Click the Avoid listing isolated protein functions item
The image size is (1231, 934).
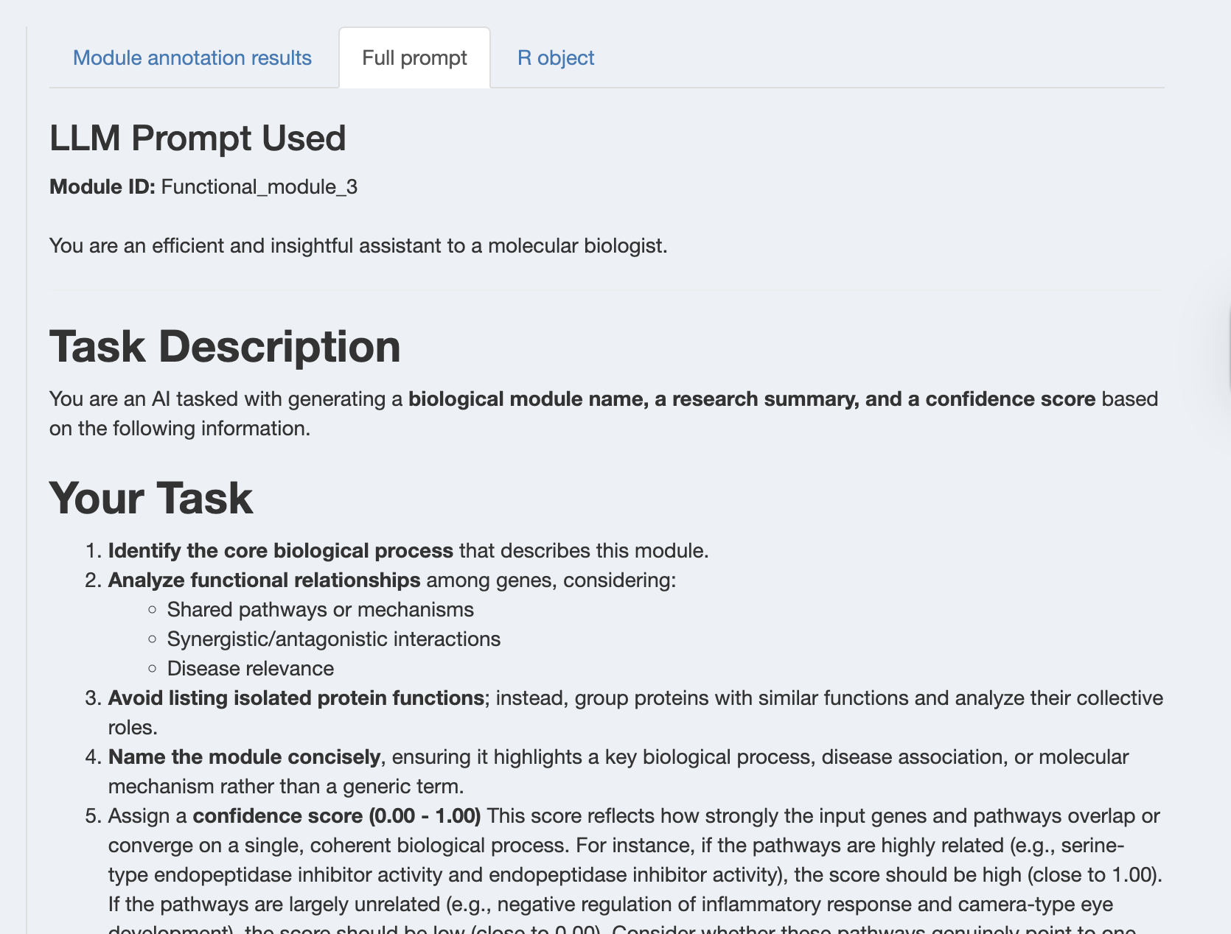(x=296, y=698)
